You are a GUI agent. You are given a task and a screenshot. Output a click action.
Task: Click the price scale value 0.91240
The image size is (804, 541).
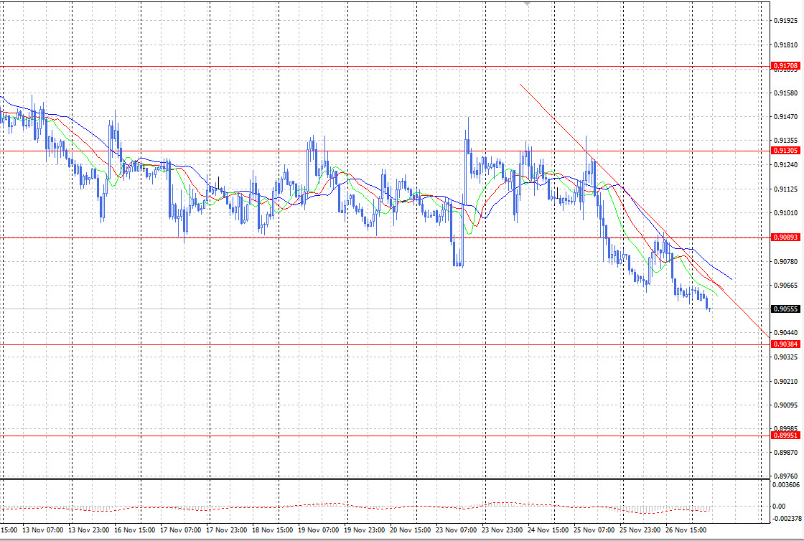785,165
